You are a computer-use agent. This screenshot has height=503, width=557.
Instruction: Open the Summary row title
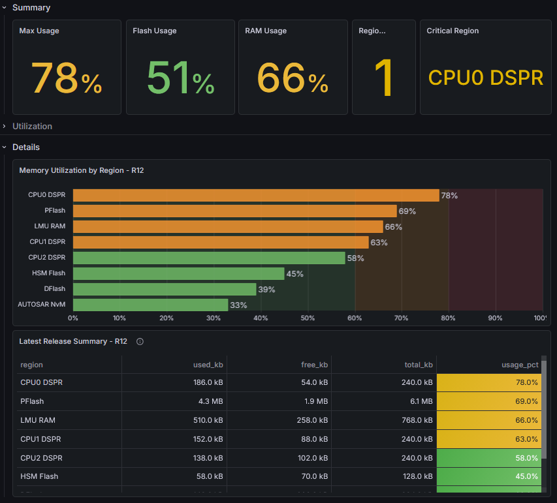31,7
